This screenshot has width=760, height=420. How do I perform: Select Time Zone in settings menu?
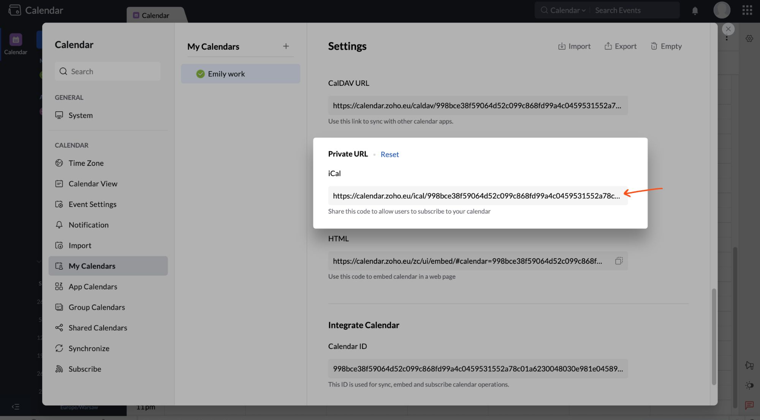[86, 163]
